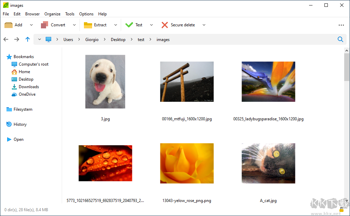
Task: Click the Convert toolbar icon
Action: (45, 25)
